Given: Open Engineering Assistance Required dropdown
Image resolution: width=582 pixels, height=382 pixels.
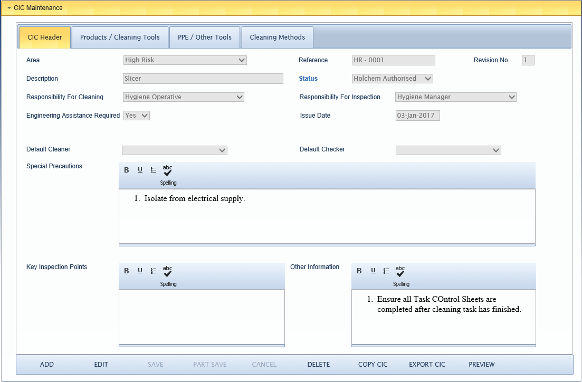Looking at the screenshot, I should point(137,116).
